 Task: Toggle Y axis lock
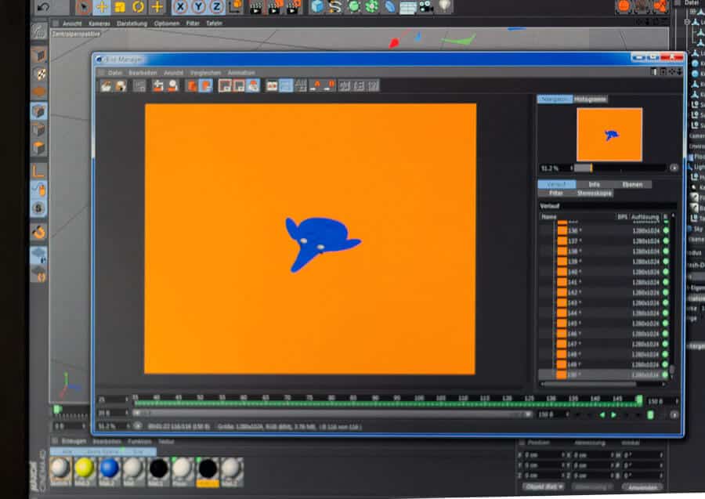[x=198, y=7]
